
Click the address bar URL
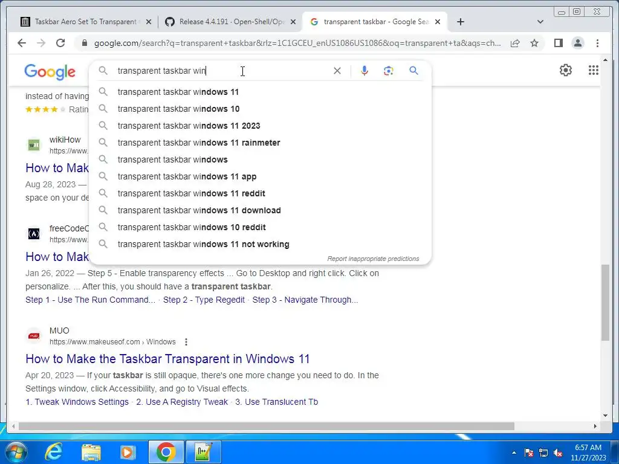297,43
